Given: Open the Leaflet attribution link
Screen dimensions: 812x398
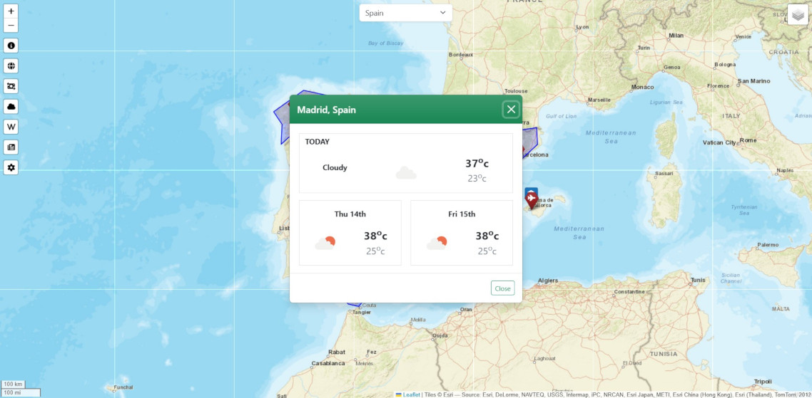Looking at the screenshot, I should coord(411,394).
